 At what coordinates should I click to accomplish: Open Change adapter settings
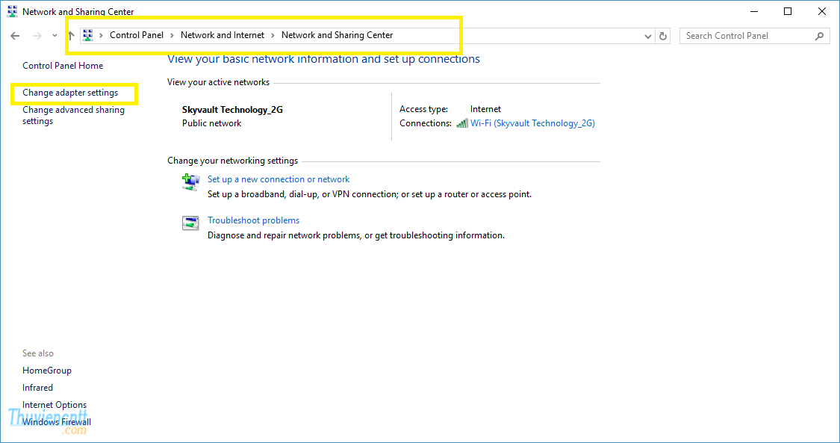point(70,93)
